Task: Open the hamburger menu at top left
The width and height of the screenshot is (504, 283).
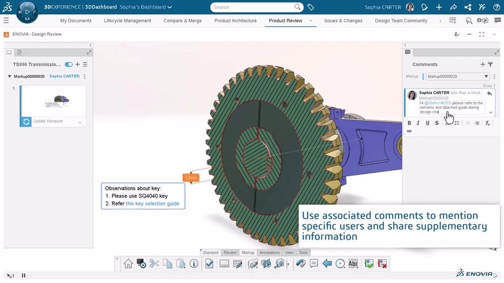Action: 6,20
